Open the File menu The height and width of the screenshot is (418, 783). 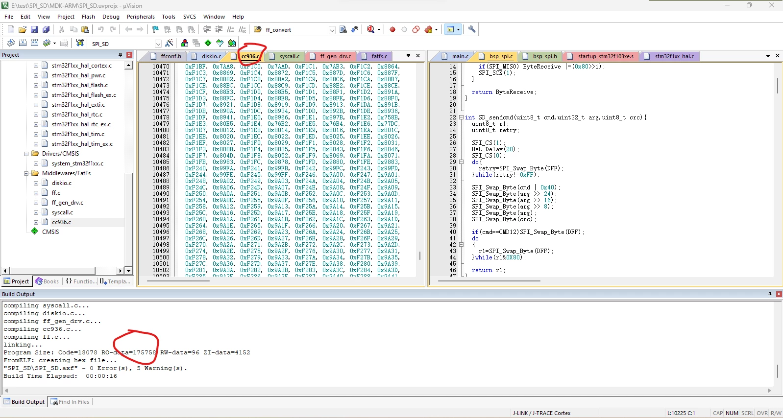click(x=9, y=17)
